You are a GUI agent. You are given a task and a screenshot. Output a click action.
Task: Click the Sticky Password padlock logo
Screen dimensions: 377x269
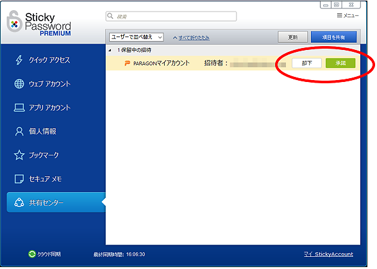[x=14, y=21]
